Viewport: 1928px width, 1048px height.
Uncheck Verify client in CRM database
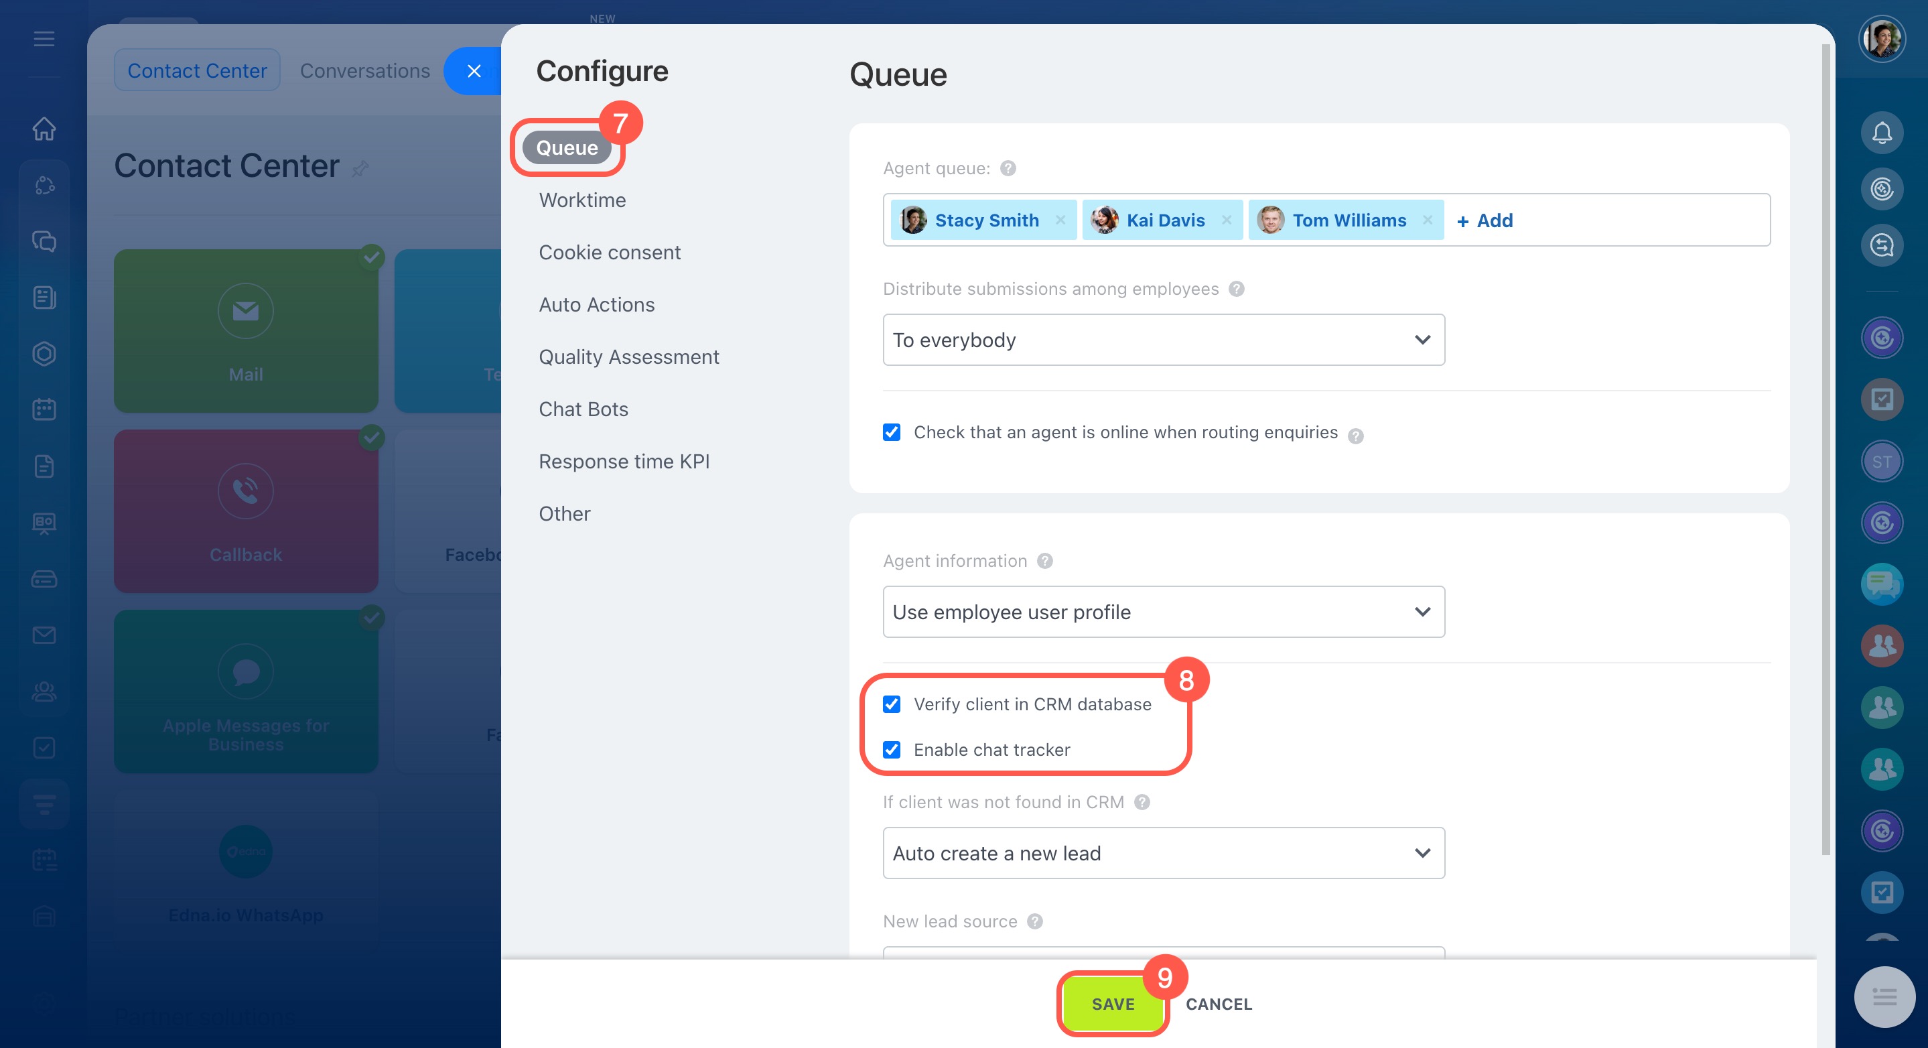point(892,704)
